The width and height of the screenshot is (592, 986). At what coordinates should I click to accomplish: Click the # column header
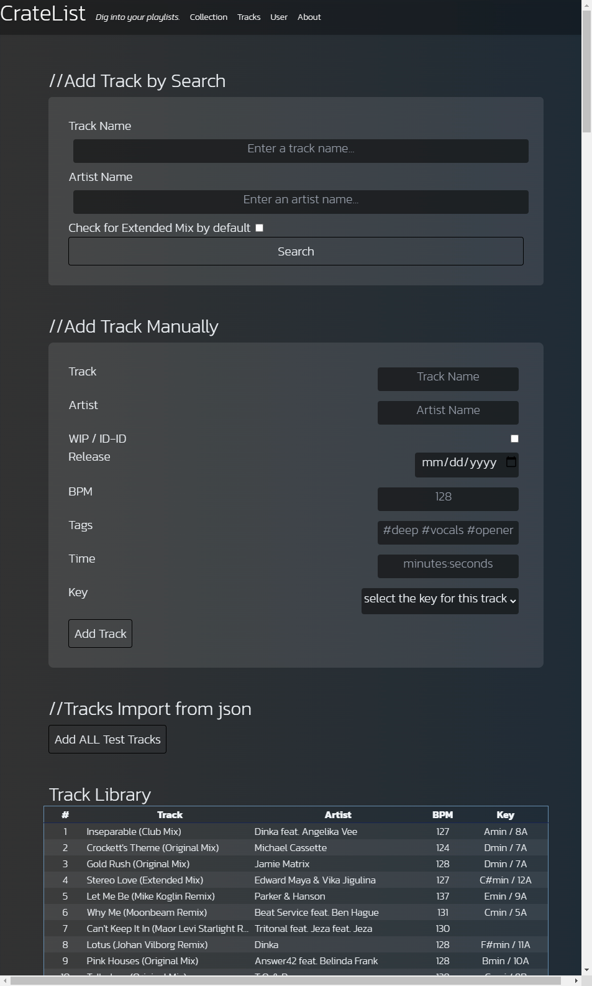(x=65, y=815)
